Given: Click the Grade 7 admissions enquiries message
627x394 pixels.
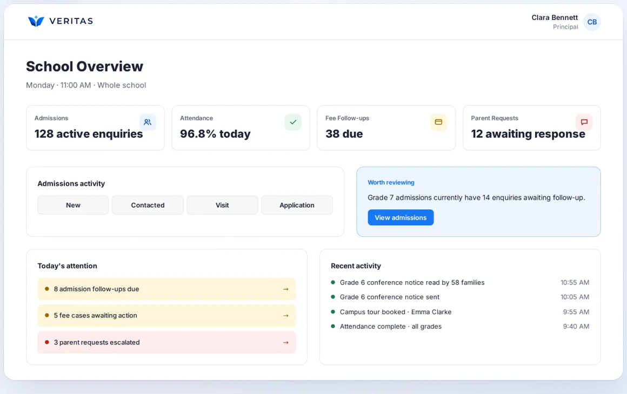Looking at the screenshot, I should pos(477,198).
